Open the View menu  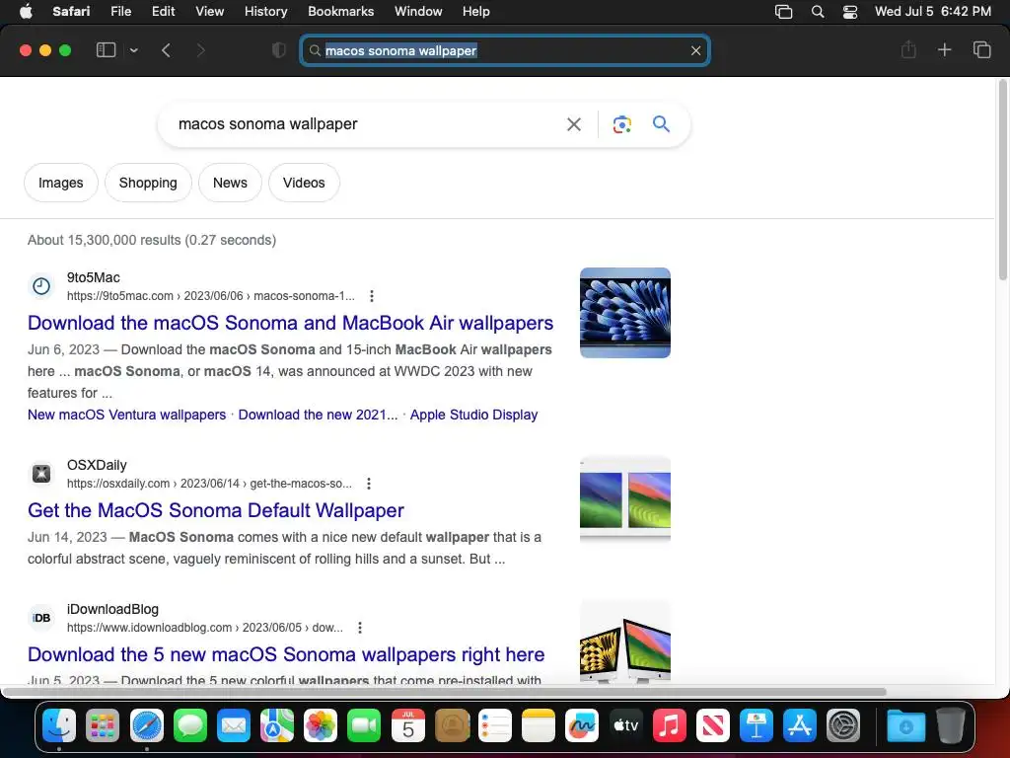(209, 12)
